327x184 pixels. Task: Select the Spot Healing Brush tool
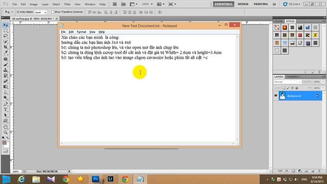click(x=6, y=59)
